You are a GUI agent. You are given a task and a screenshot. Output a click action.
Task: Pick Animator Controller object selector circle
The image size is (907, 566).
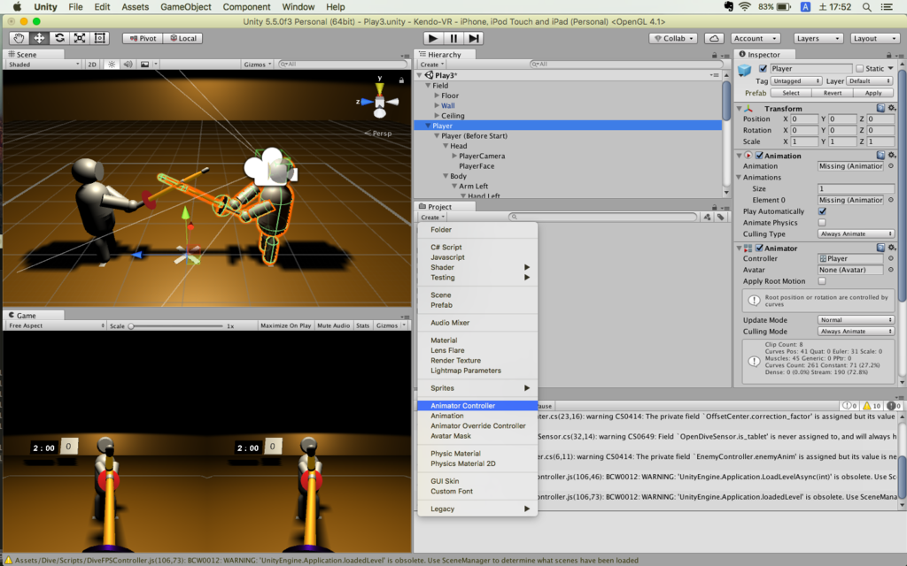(891, 258)
